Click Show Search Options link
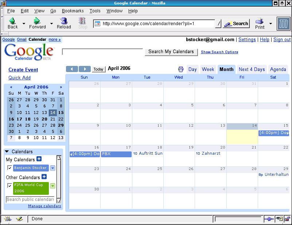 pos(219,52)
